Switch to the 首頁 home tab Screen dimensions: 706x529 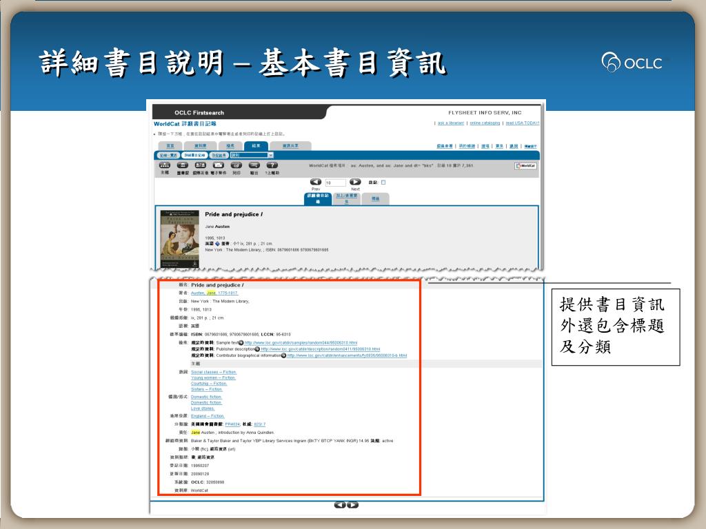pos(170,146)
